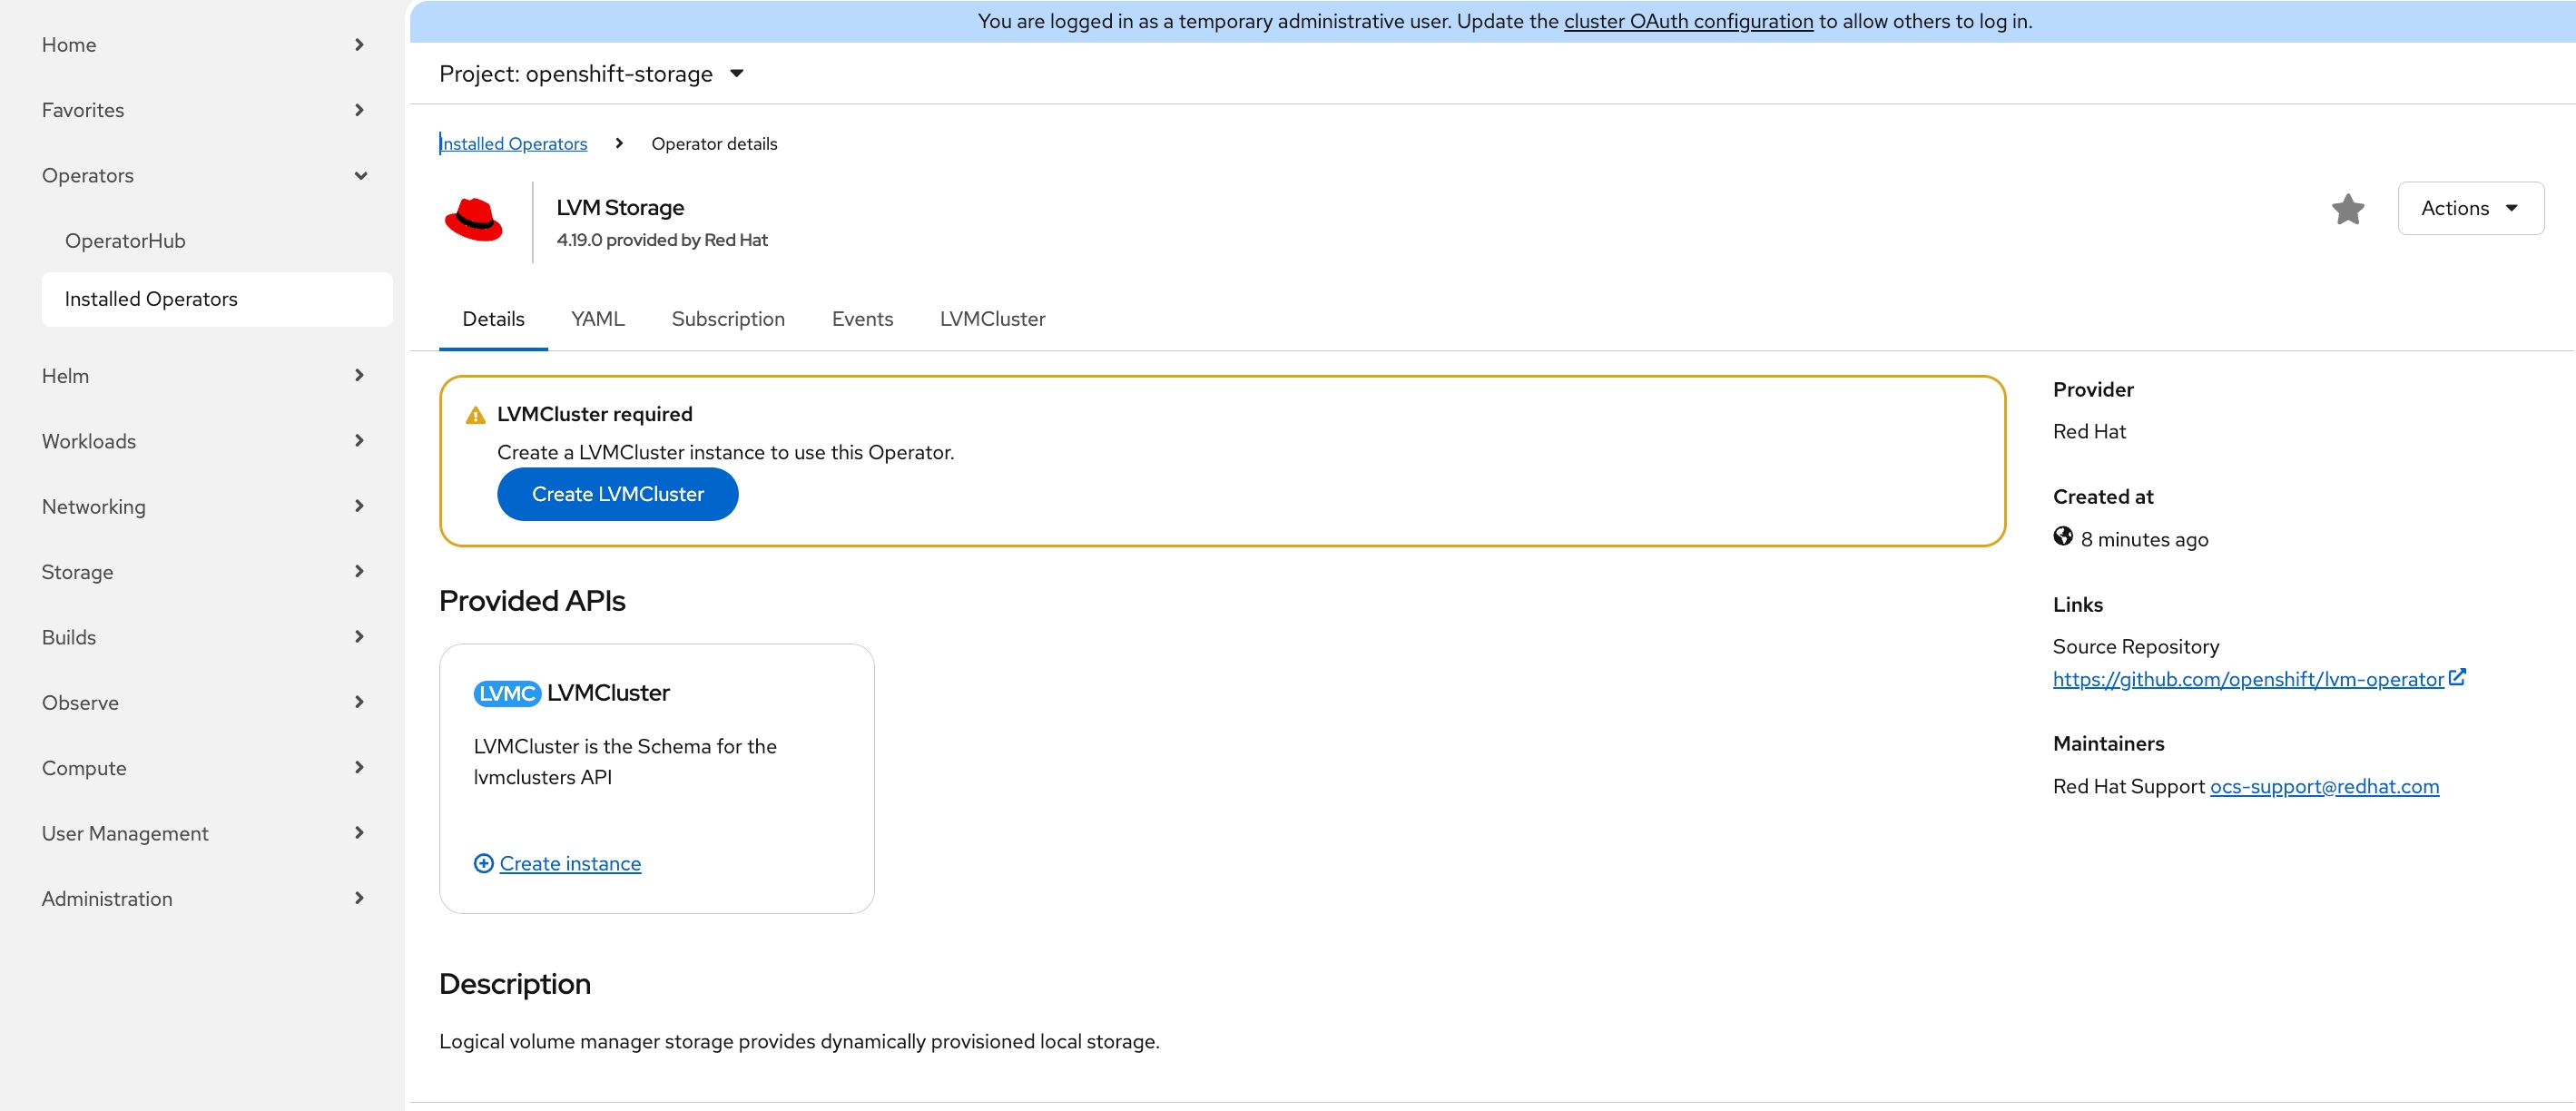The width and height of the screenshot is (2576, 1111).
Task: Click the 'Maintainers' heading
Action: (x=2108, y=744)
